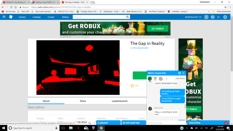Click the chat window scrollbar
Image resolution: width=233 pixels, height=131 pixels.
185,106
